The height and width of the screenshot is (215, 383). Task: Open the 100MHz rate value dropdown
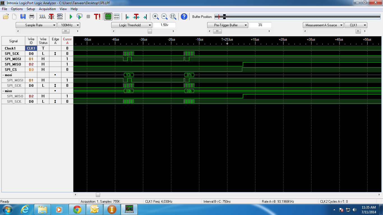(69, 25)
